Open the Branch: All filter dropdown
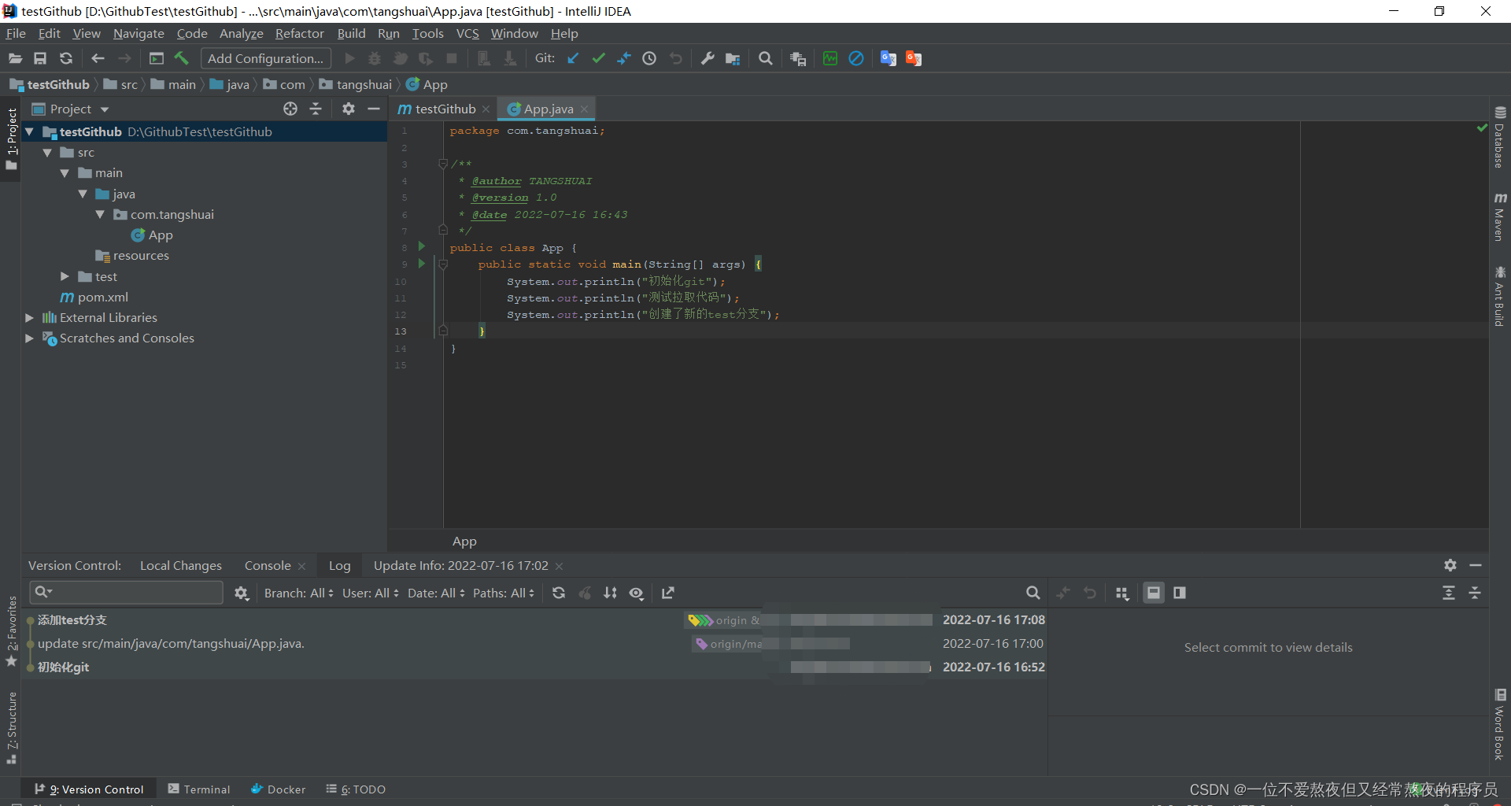This screenshot has height=806, width=1511. 299,593
